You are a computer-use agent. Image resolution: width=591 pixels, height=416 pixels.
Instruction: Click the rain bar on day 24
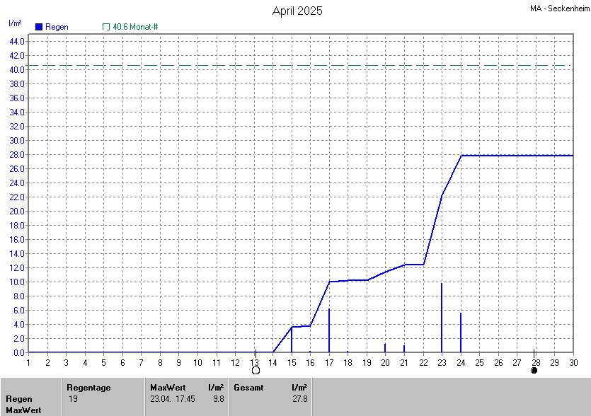(461, 333)
